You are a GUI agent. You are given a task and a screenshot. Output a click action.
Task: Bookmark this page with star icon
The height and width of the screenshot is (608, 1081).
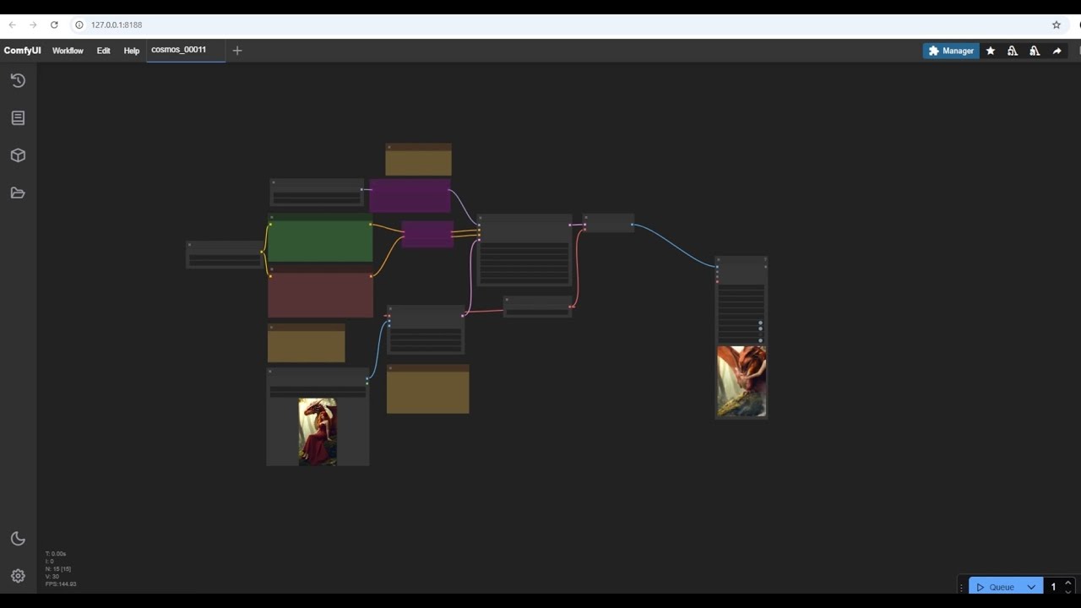pyautogui.click(x=1057, y=25)
